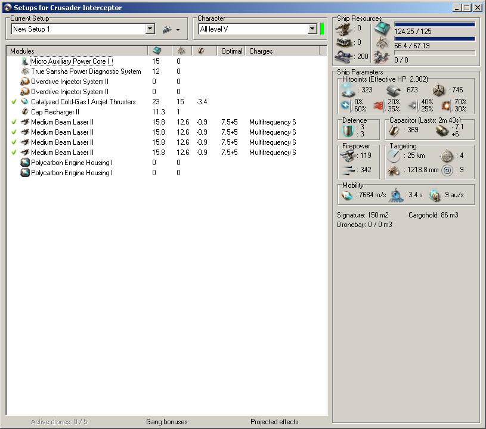Click the capacitor capacity icon showing 369

pyautogui.click(x=394, y=130)
